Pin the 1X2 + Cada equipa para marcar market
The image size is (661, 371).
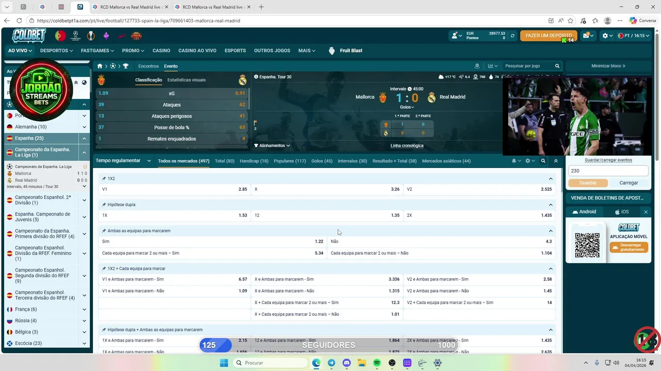[x=104, y=268]
